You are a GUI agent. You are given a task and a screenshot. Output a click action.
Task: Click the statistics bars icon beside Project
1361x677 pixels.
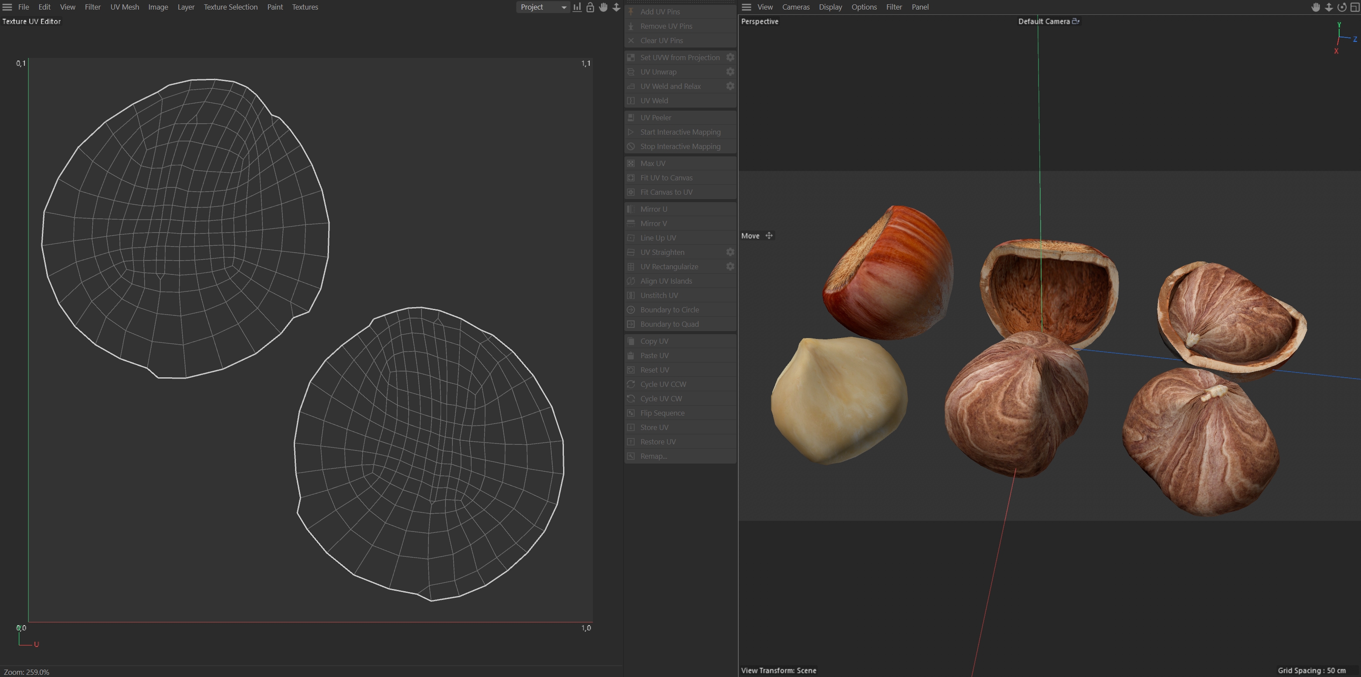[577, 7]
